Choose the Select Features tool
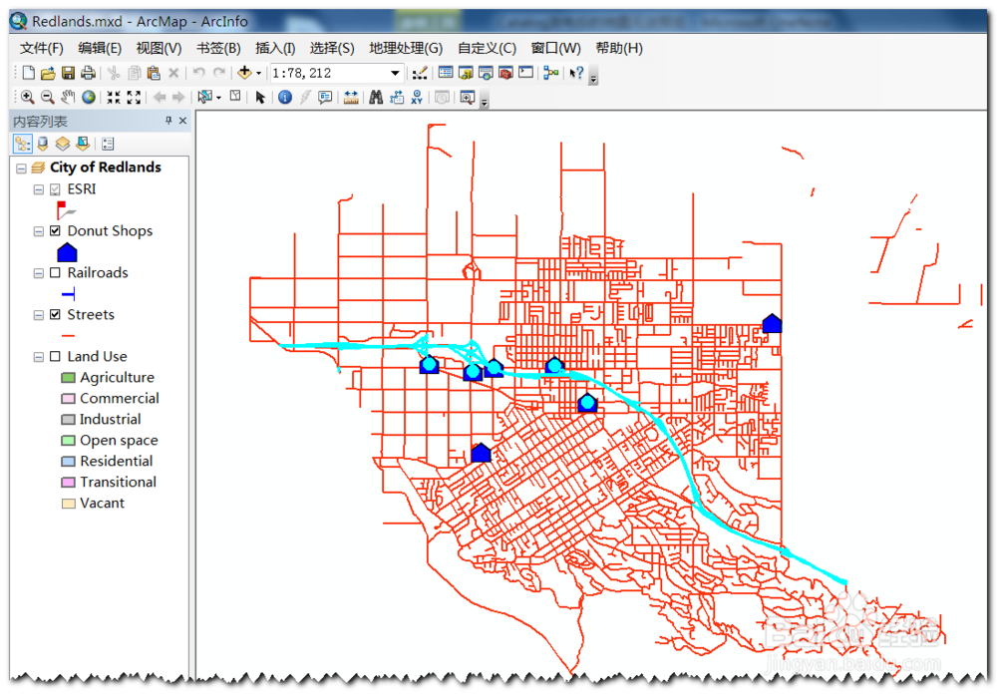The width and height of the screenshot is (997, 698). coord(204,98)
